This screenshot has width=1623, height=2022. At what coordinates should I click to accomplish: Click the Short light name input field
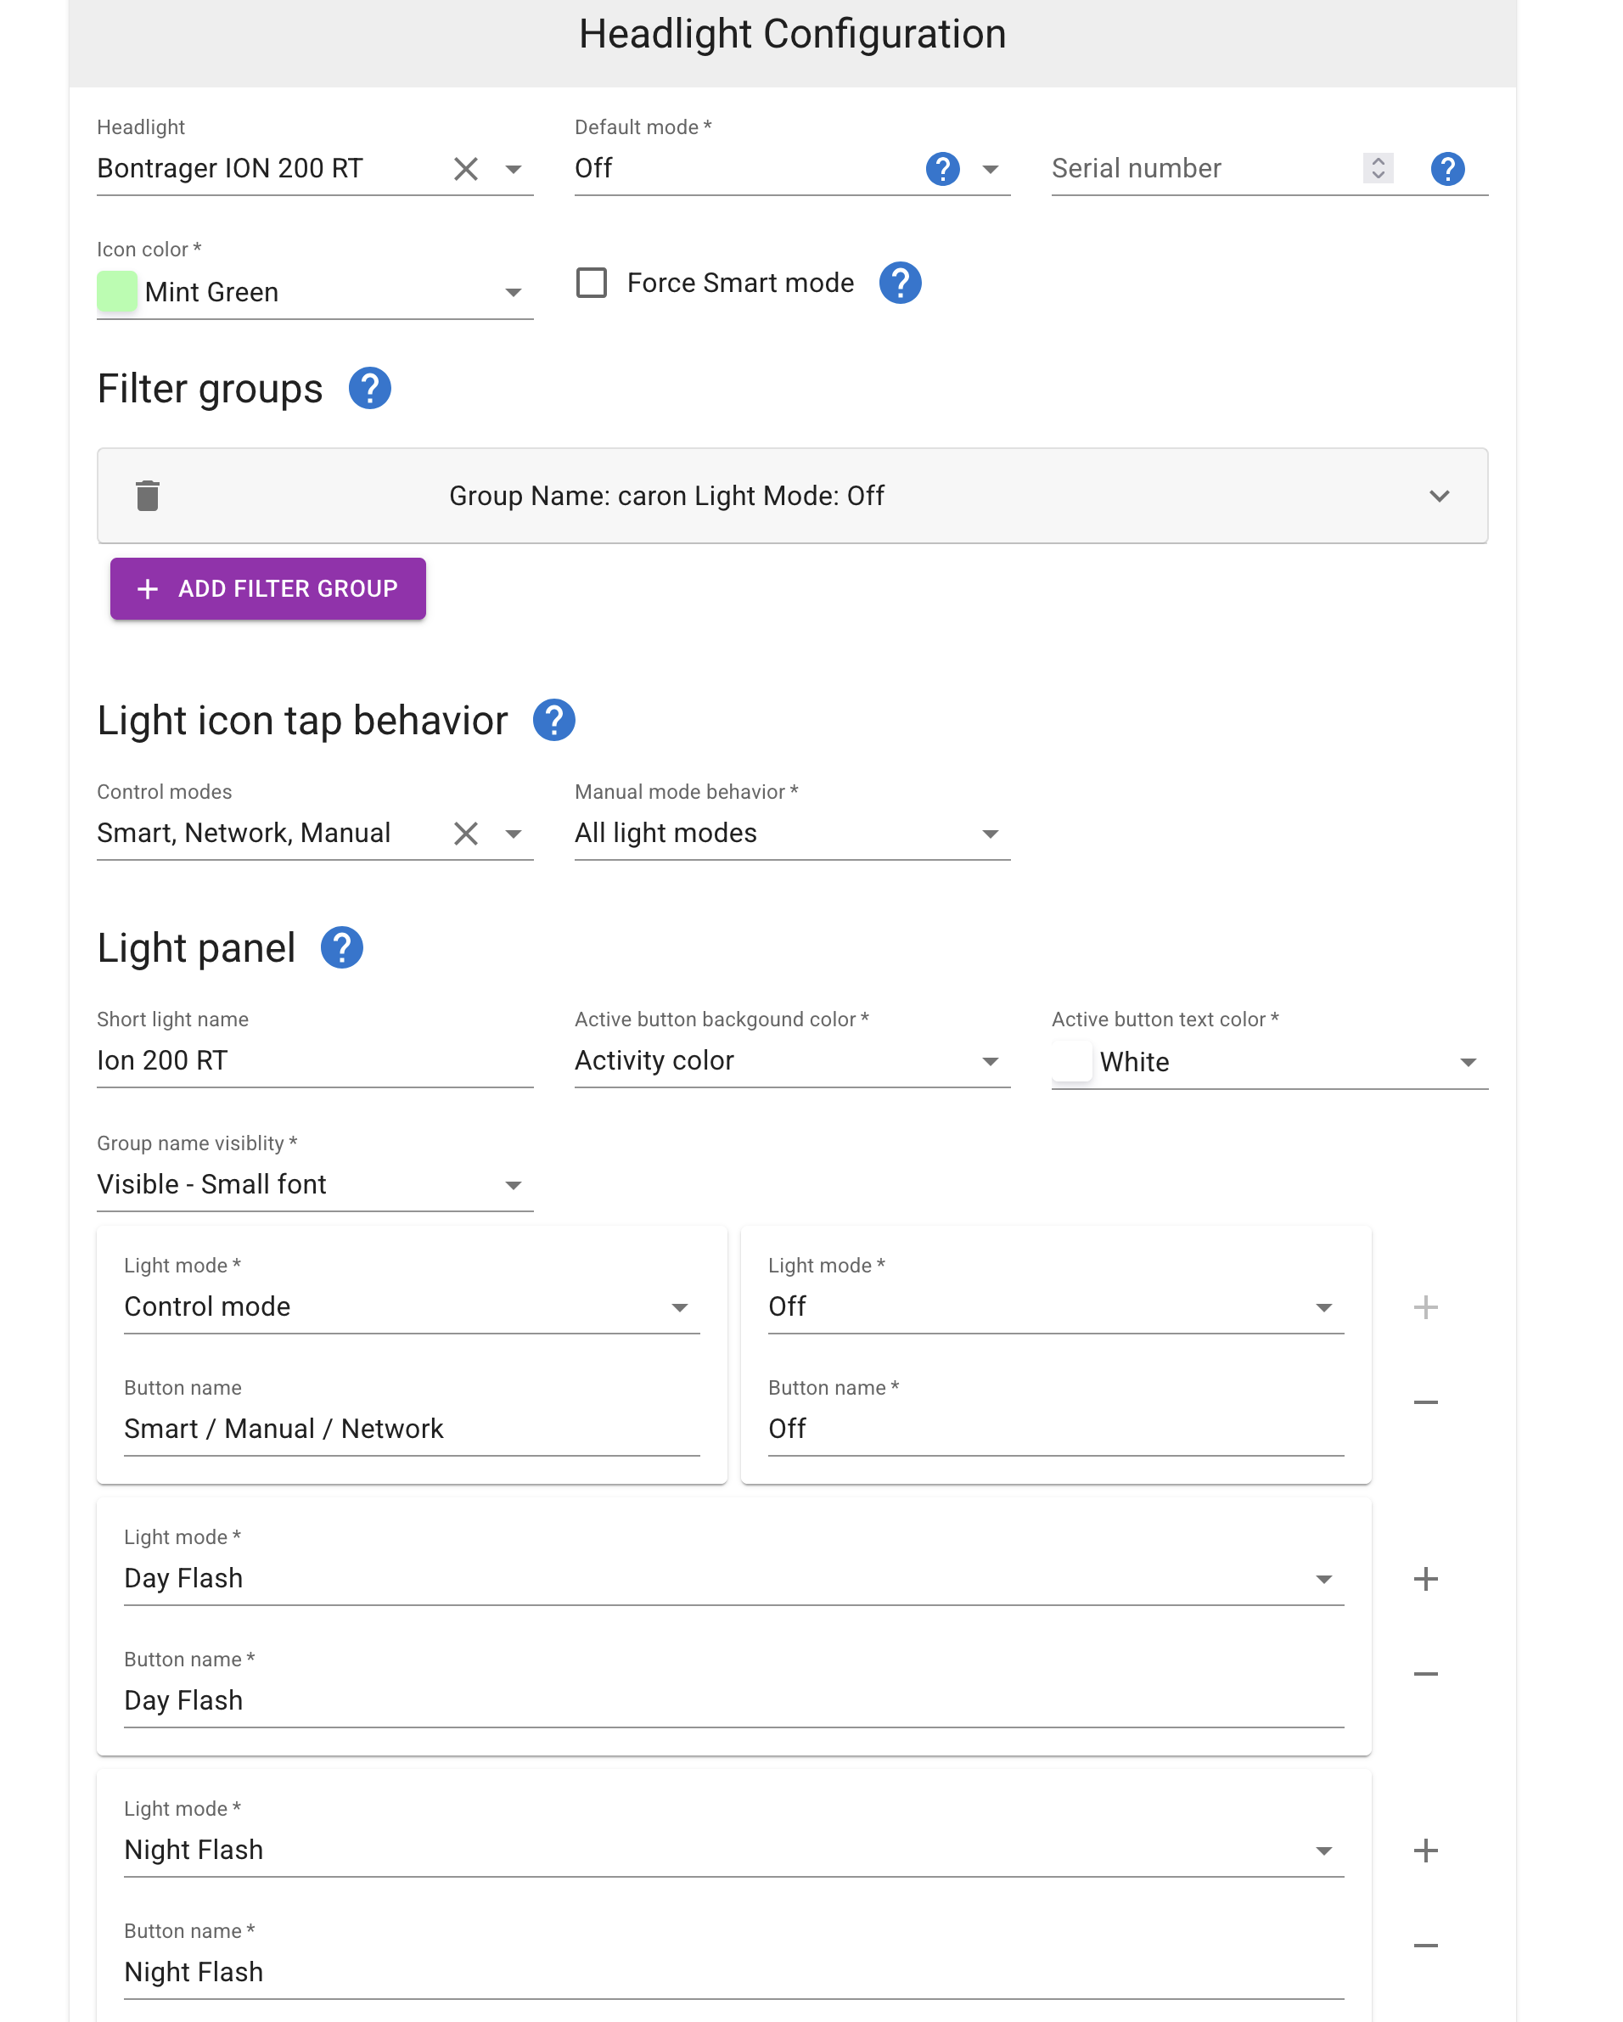[x=314, y=1061]
